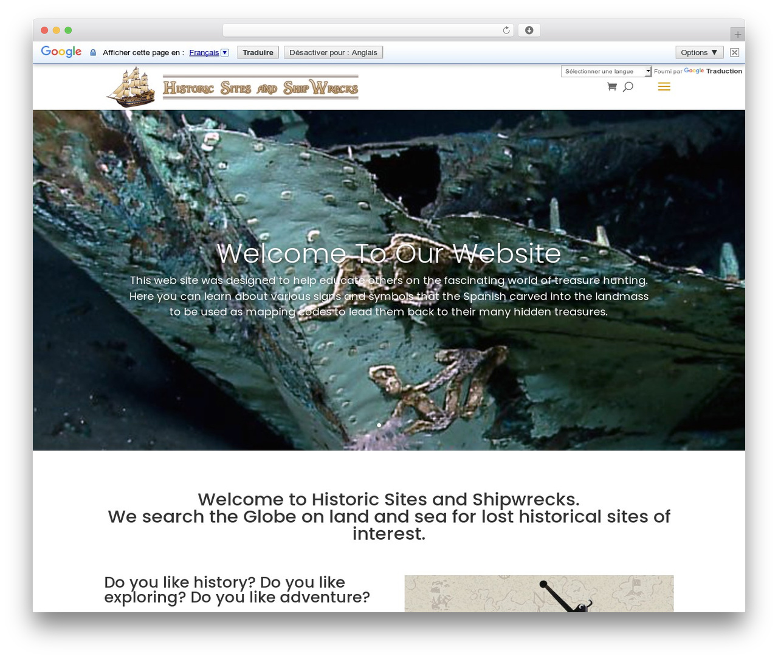
Task: Open the orange hamburger menu
Action: pos(664,87)
